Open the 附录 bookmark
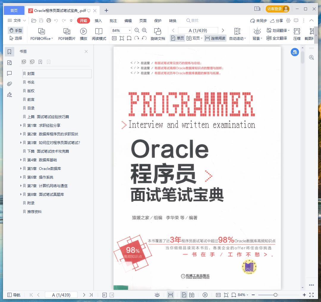 (x=31, y=203)
